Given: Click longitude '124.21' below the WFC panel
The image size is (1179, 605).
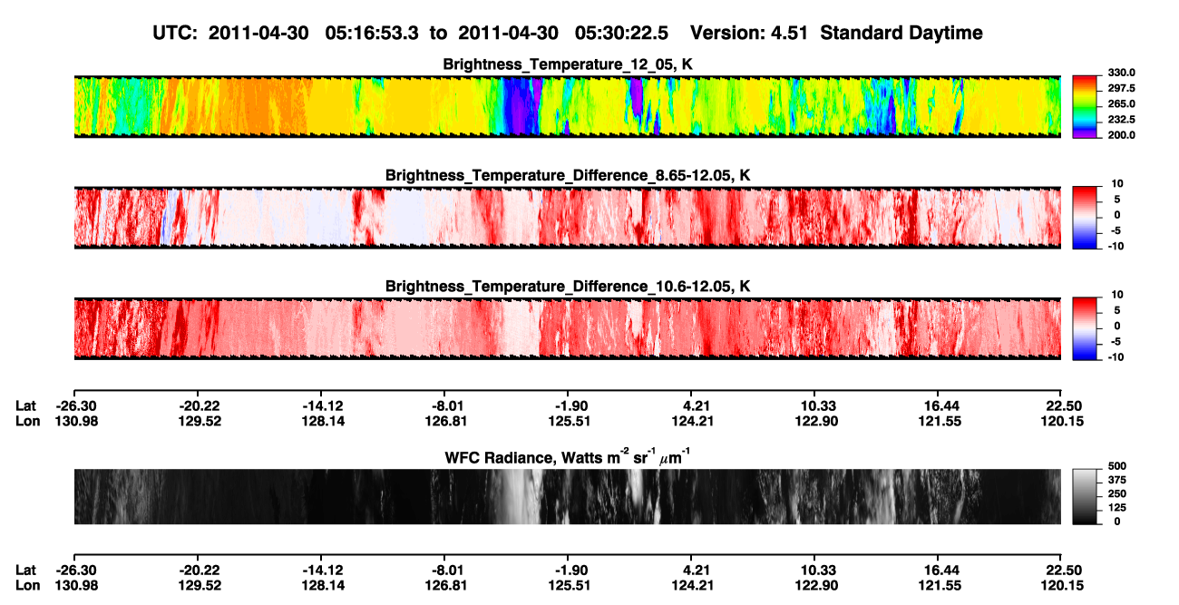Looking at the screenshot, I should (x=694, y=585).
